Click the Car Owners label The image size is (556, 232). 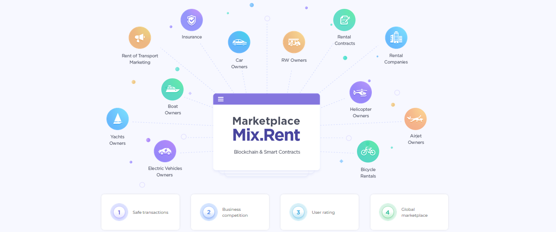[x=239, y=64]
